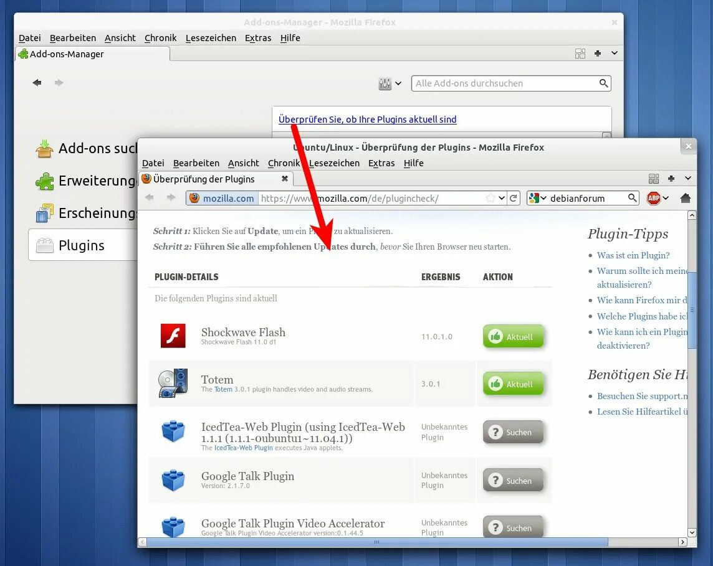The image size is (713, 566).
Task: Open IcedTea-Web Plugin link in description
Action: [243, 448]
